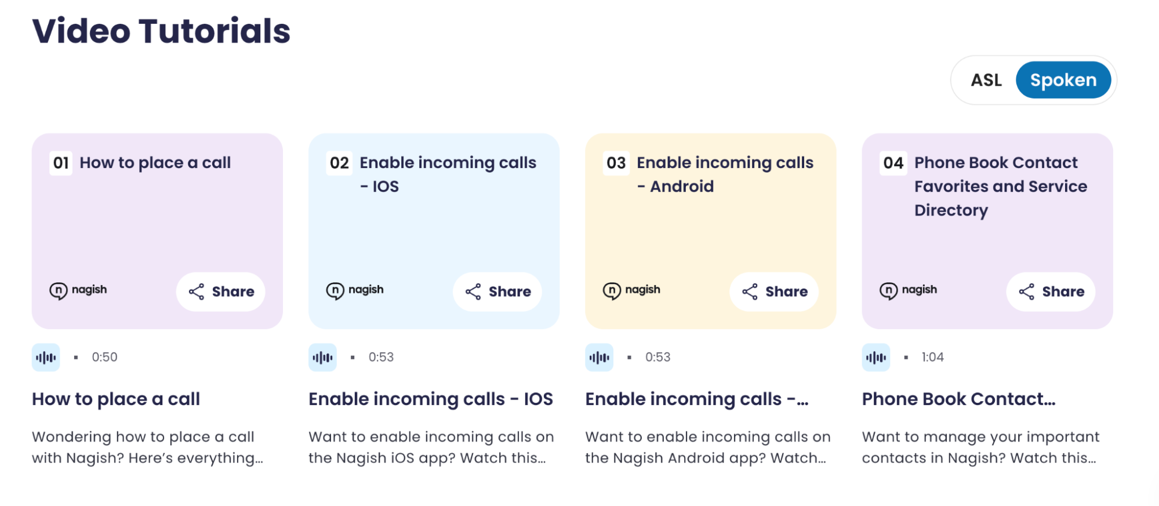Enable the Spoken language option
The image size is (1159, 506).
(x=1063, y=80)
